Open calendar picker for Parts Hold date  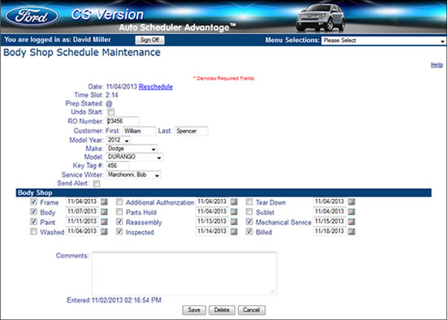(234, 212)
